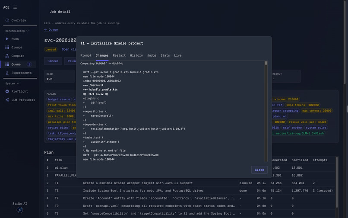Image resolution: width=348 pixels, height=218 pixels.
Task: Click the 'prefilled' column header
Action: click(300, 160)
